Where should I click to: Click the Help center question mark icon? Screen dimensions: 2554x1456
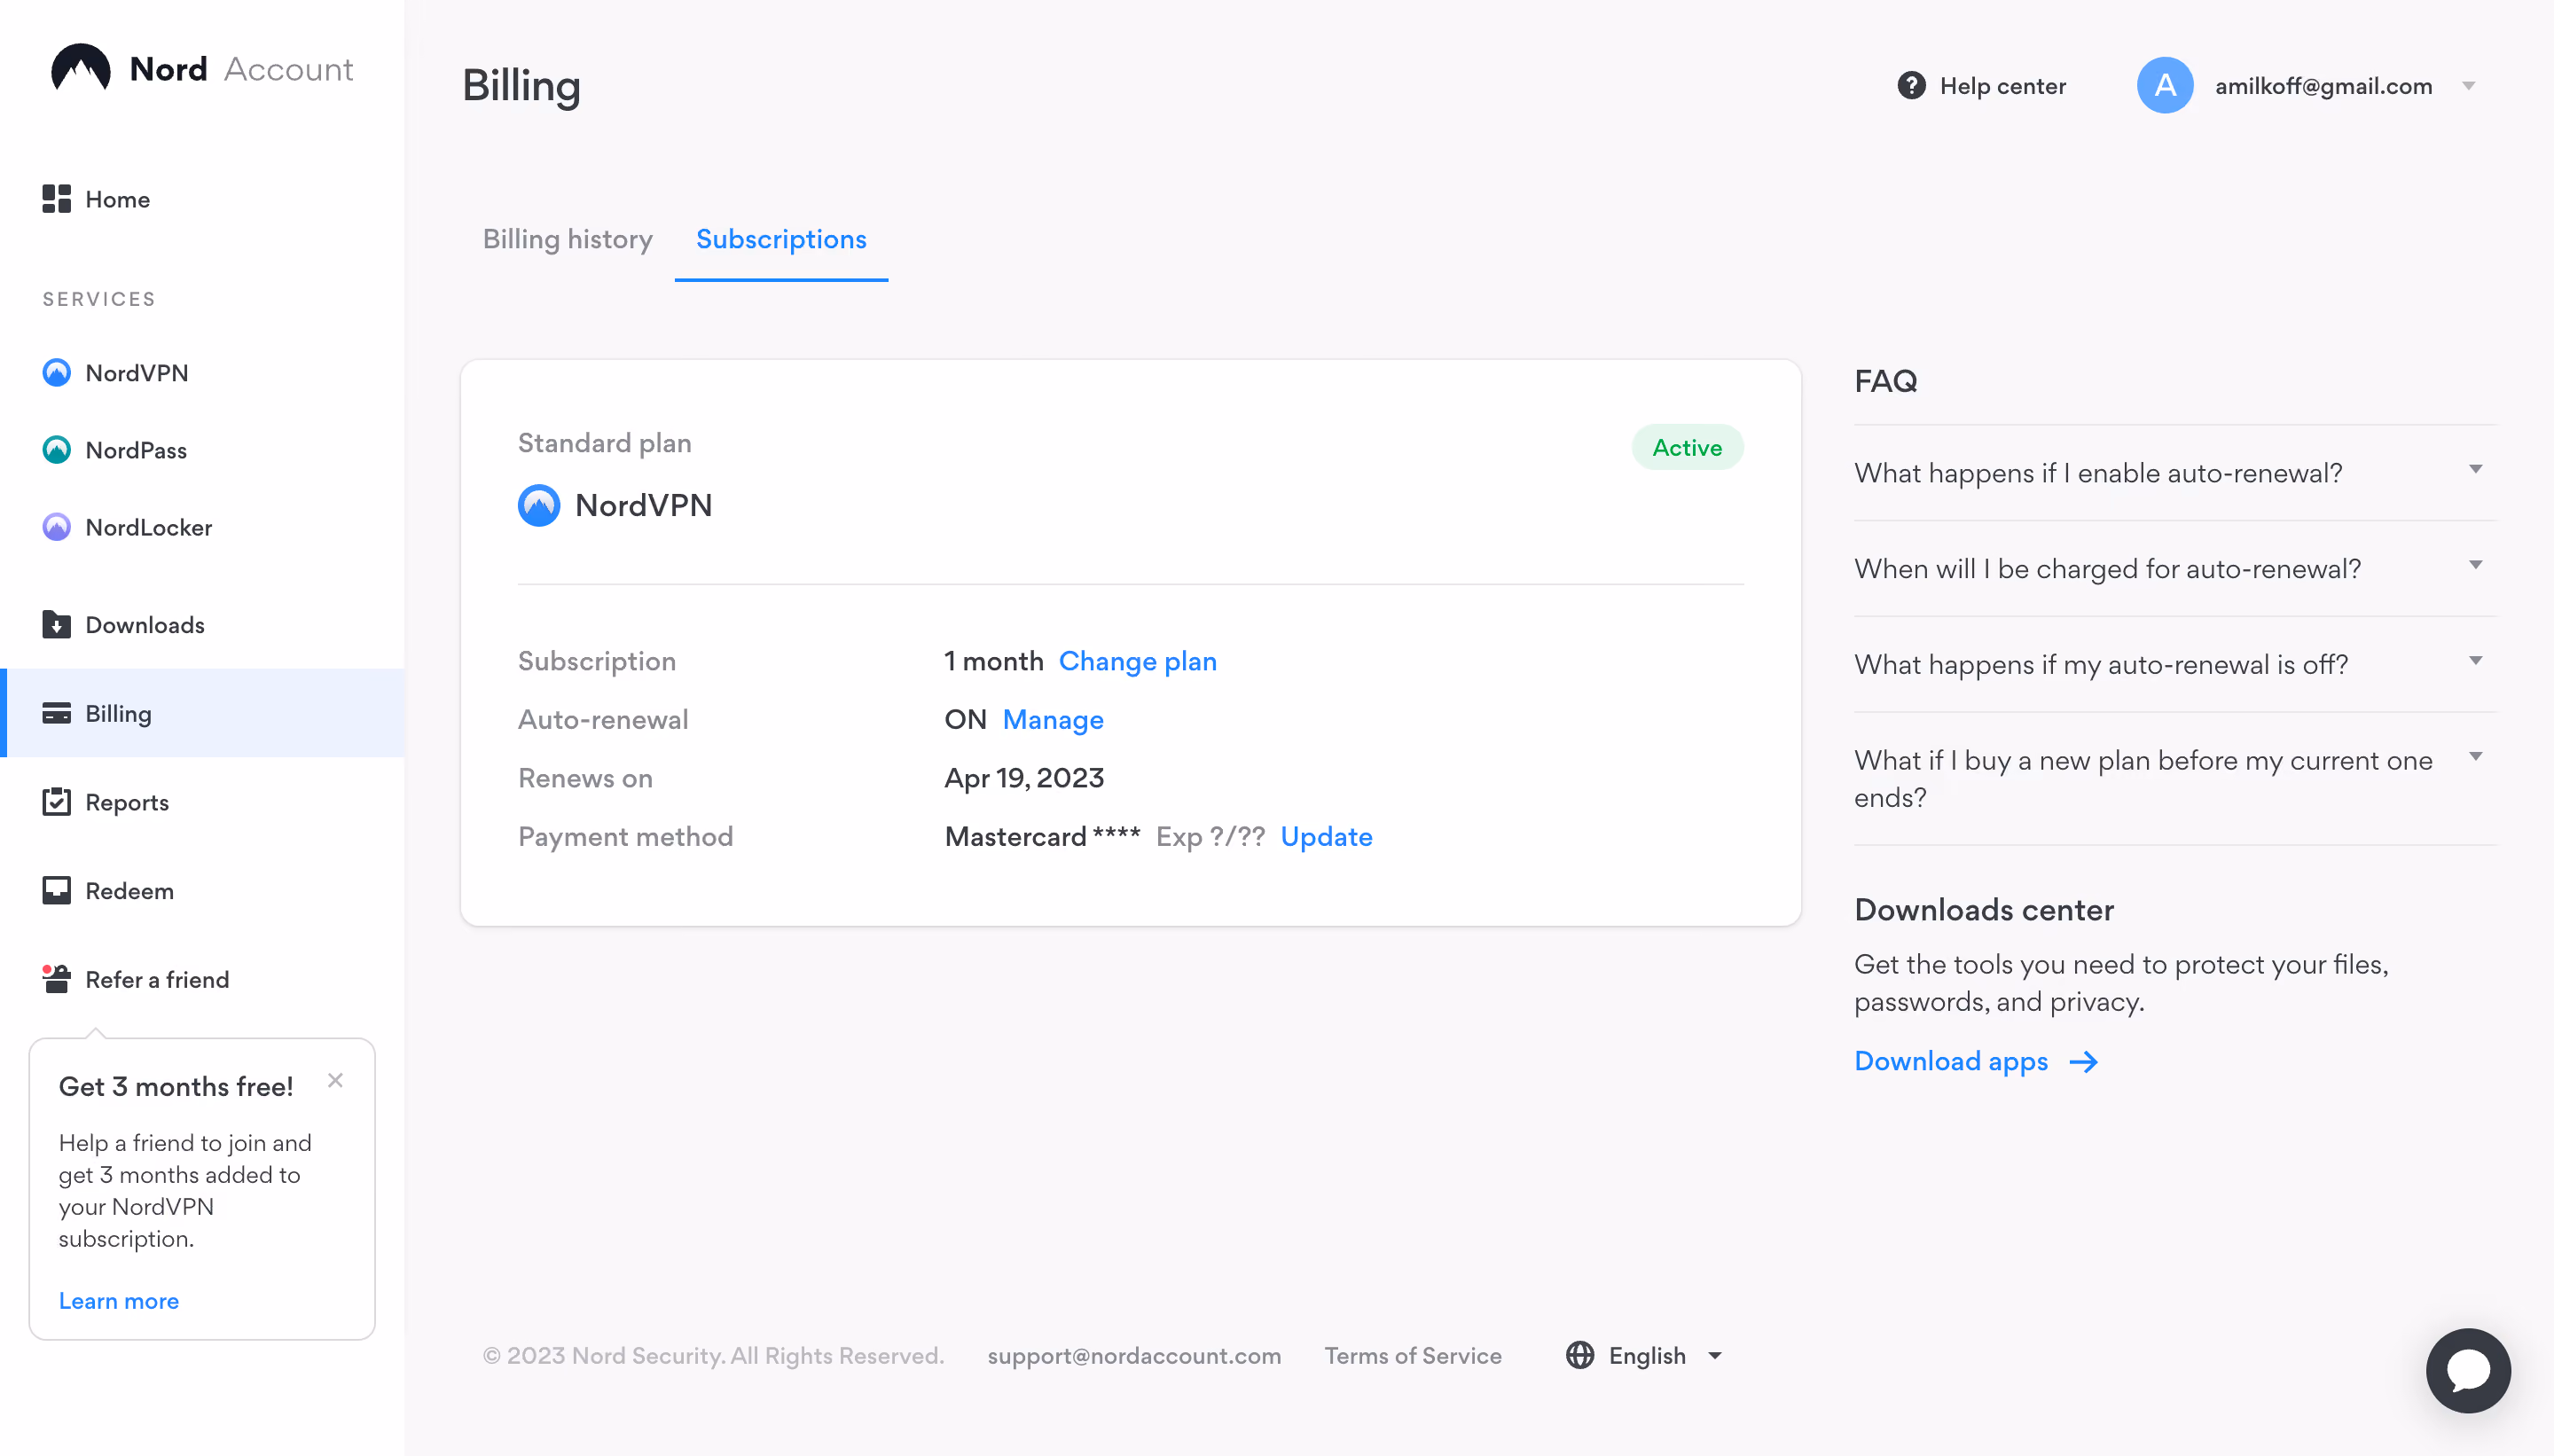tap(1911, 86)
